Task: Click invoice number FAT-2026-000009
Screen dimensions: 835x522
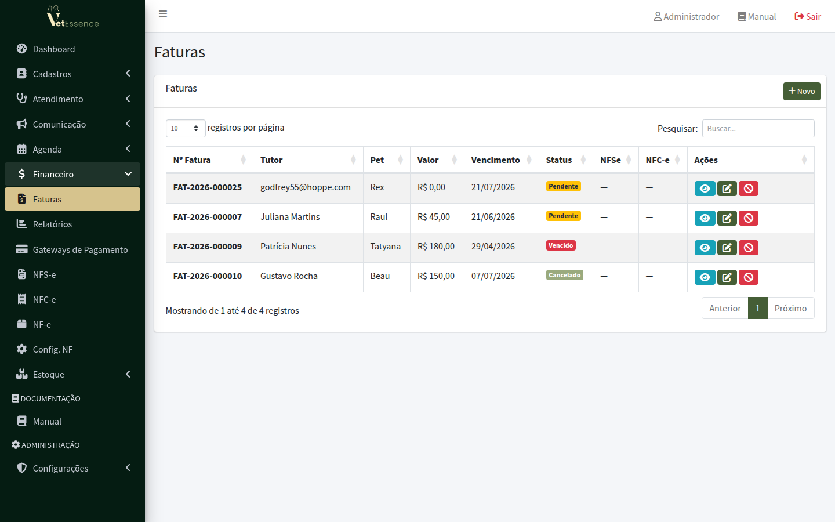Action: click(x=208, y=246)
